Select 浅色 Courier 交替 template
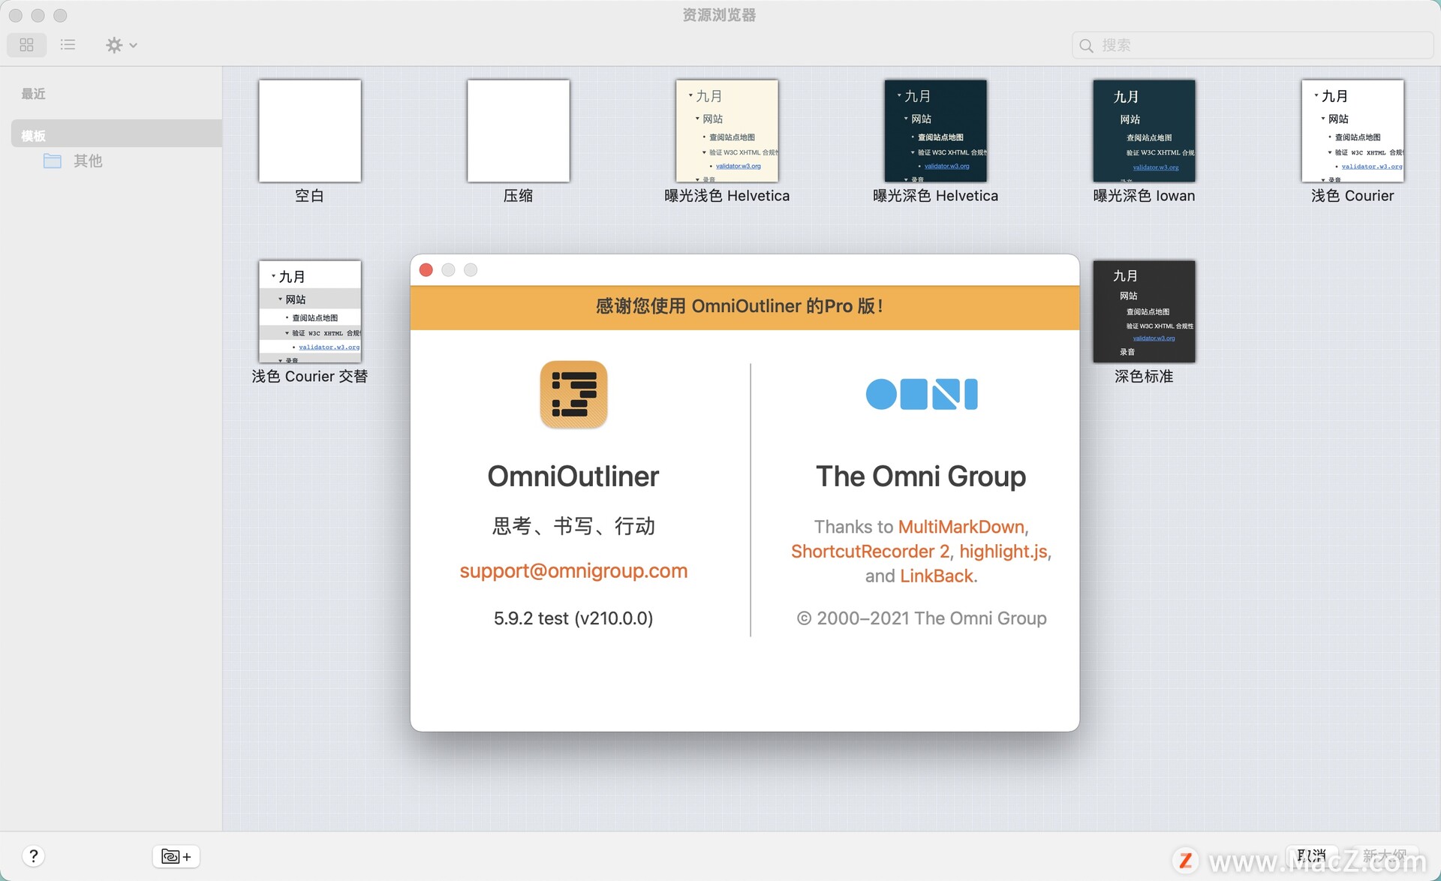The image size is (1441, 881). click(x=310, y=311)
